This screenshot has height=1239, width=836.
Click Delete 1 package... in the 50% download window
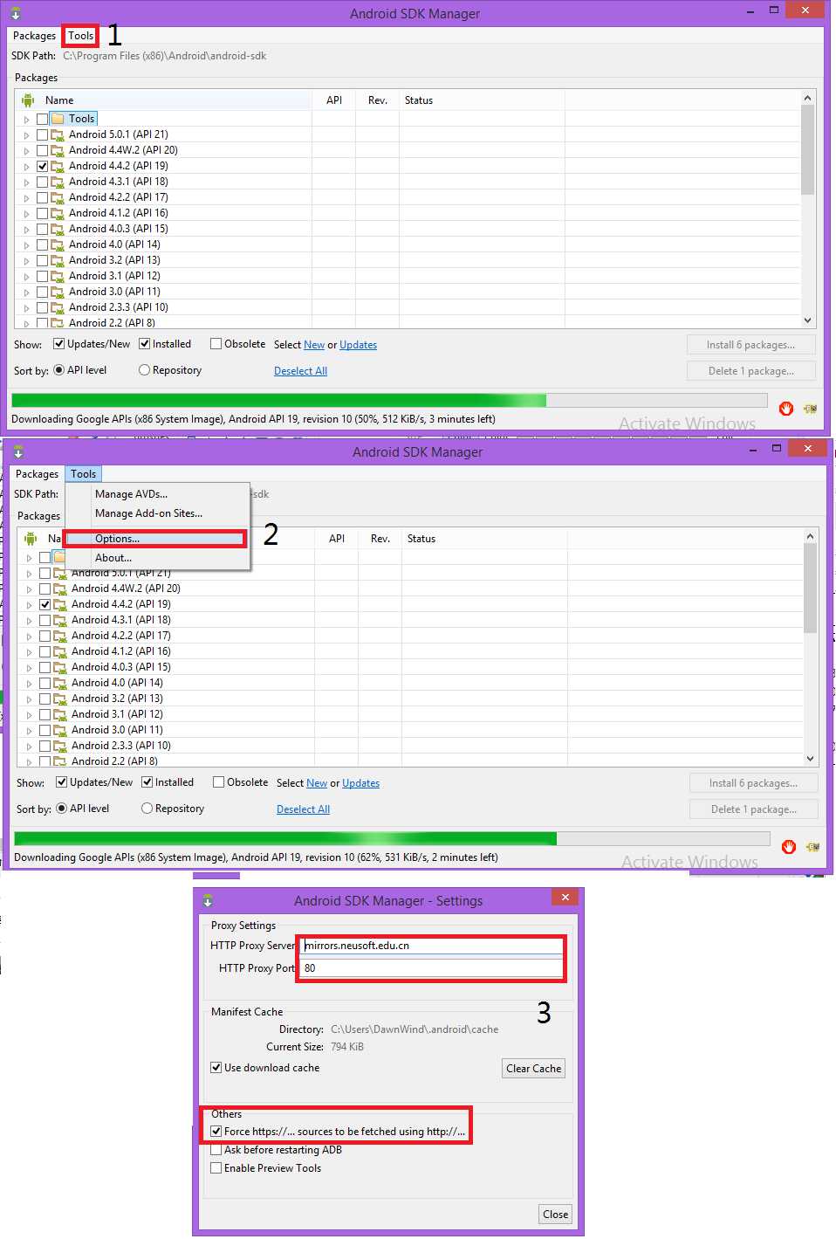tap(750, 371)
